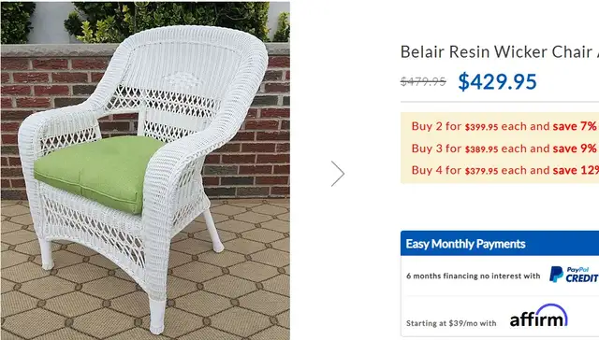The width and height of the screenshot is (599, 340).
Task: Click Starting at $39/mo with text
Action: [x=451, y=323]
